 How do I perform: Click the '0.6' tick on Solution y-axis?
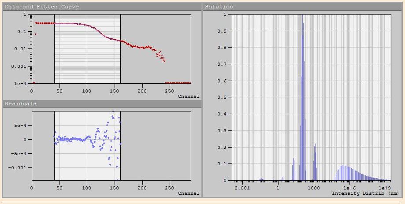click(222, 81)
